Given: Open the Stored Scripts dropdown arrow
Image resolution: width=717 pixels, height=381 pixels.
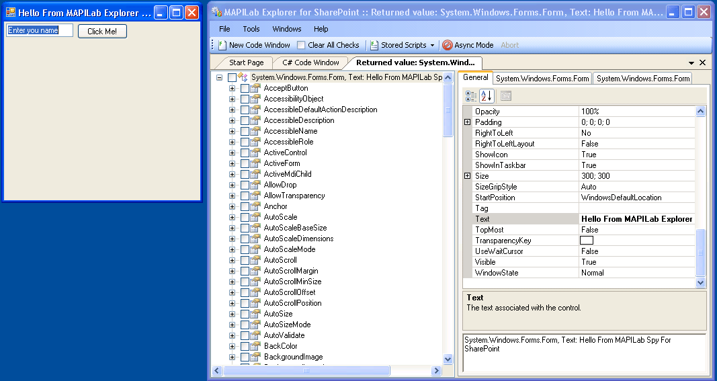Looking at the screenshot, I should [x=432, y=45].
